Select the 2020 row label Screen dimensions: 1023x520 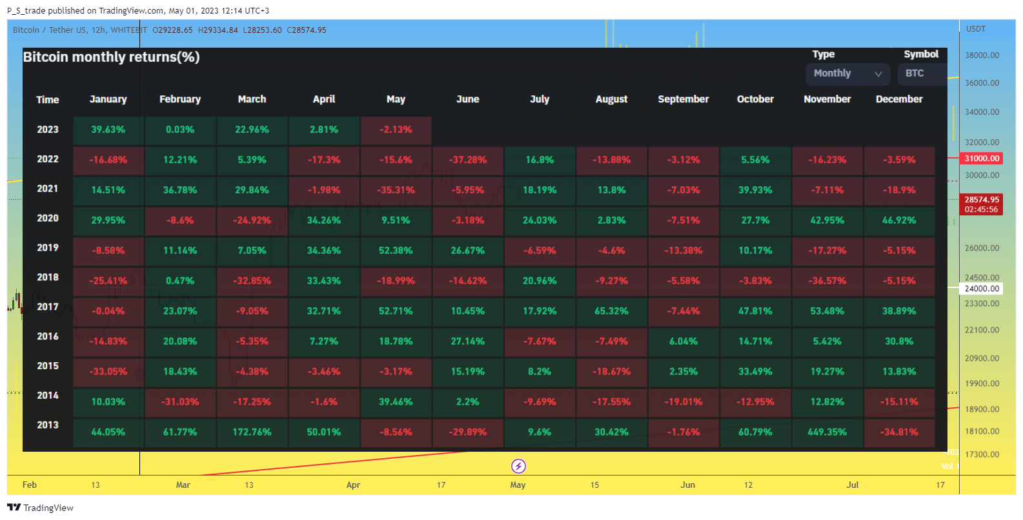click(48, 218)
